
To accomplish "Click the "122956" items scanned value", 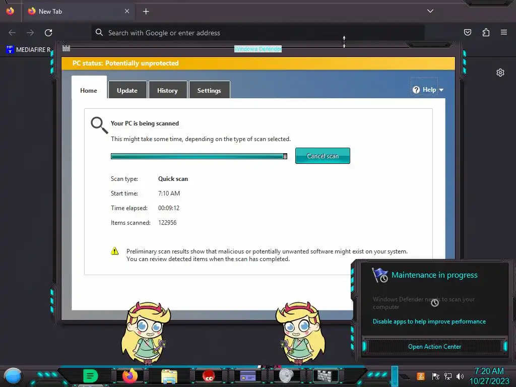I will click(167, 222).
